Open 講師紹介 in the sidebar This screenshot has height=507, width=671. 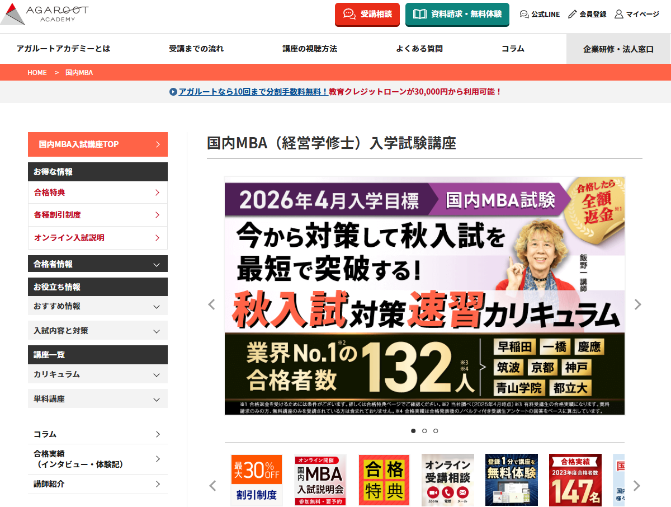pyautogui.click(x=98, y=484)
